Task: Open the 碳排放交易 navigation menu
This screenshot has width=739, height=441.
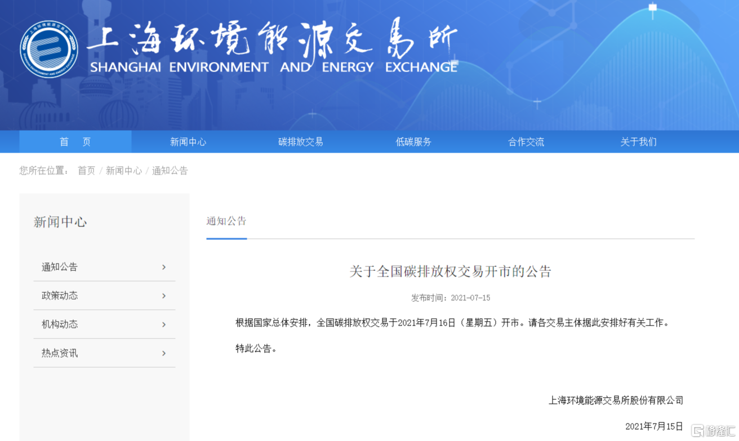Action: [x=301, y=142]
